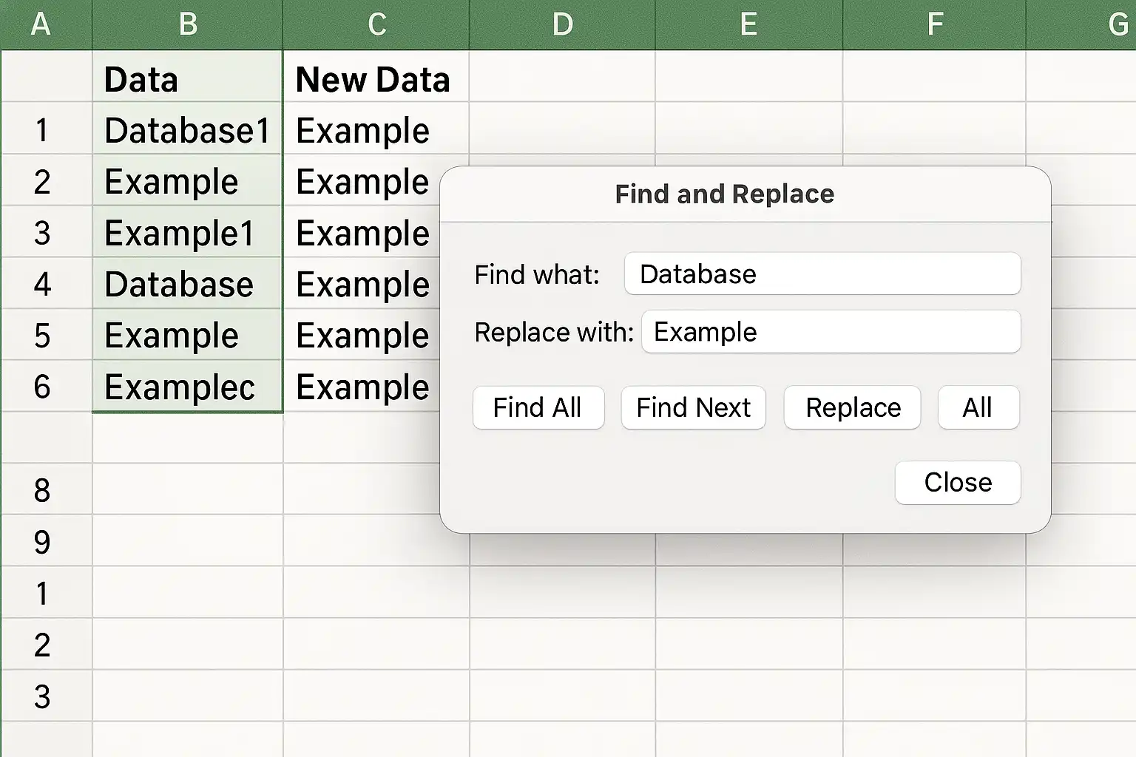Viewport: 1136px width, 757px height.
Task: Select column C header
Action: [x=376, y=24]
